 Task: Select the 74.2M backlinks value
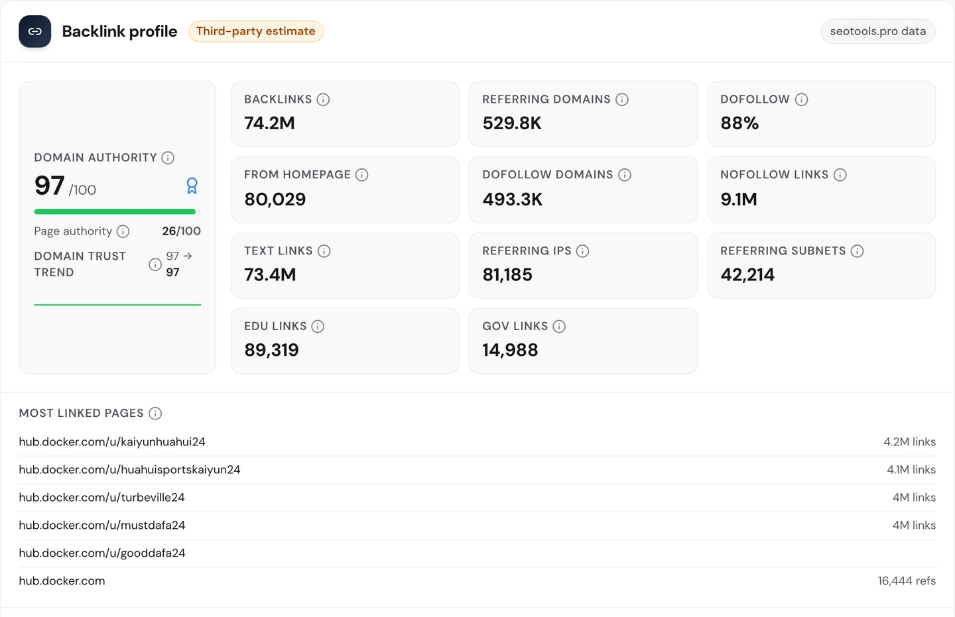coord(269,123)
